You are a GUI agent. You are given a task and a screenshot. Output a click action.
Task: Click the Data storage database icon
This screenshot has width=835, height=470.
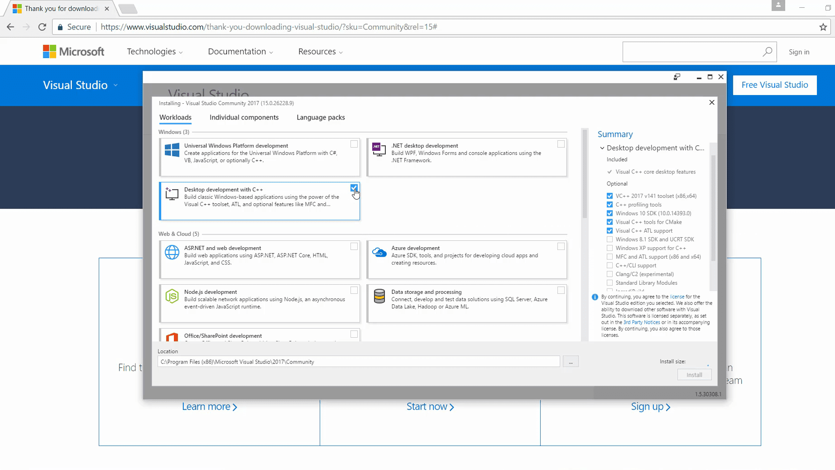click(x=379, y=296)
